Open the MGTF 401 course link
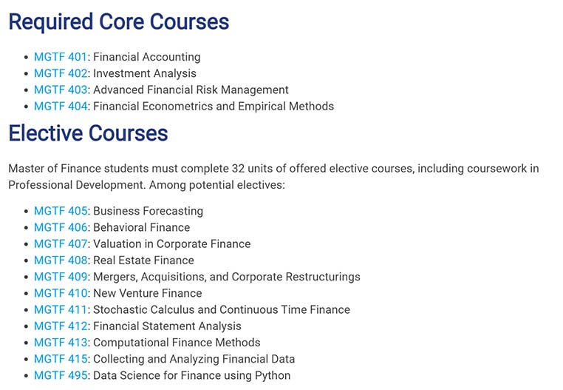 (61, 57)
